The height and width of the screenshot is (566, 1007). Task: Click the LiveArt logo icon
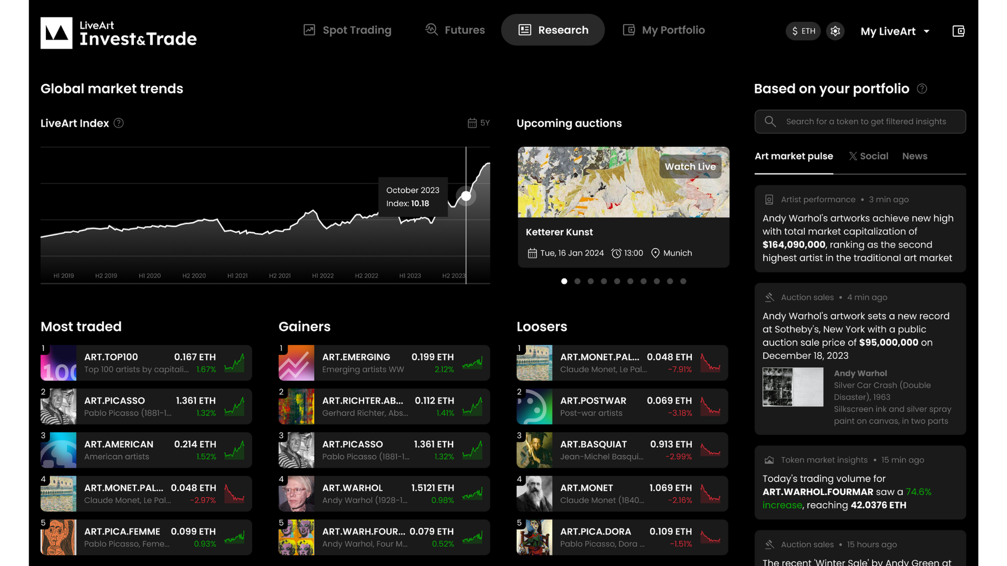pyautogui.click(x=56, y=33)
